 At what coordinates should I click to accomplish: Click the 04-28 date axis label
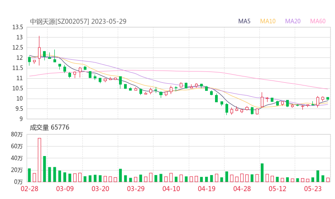pos(243,189)
